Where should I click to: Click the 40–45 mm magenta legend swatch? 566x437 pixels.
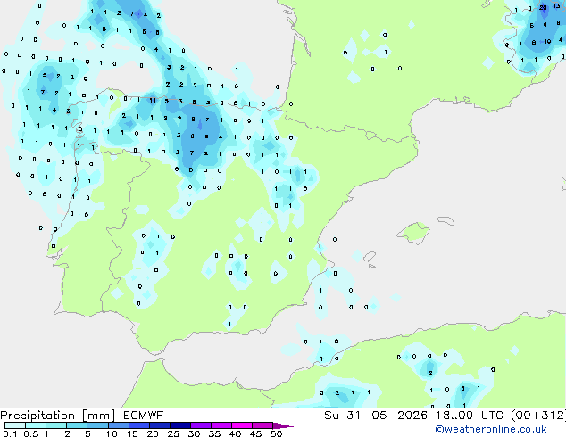pyautogui.click(x=242, y=425)
